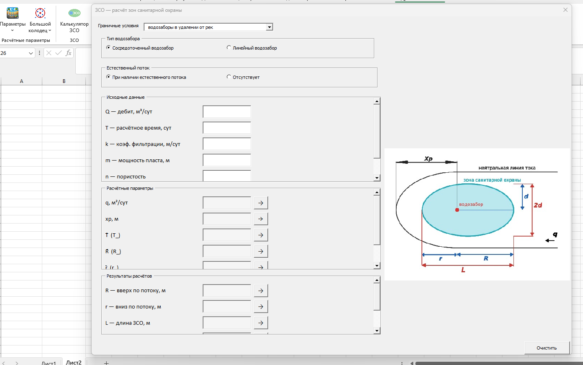Click scroll-up arrow in Исходные данные panel
The image size is (583, 365).
[377, 101]
